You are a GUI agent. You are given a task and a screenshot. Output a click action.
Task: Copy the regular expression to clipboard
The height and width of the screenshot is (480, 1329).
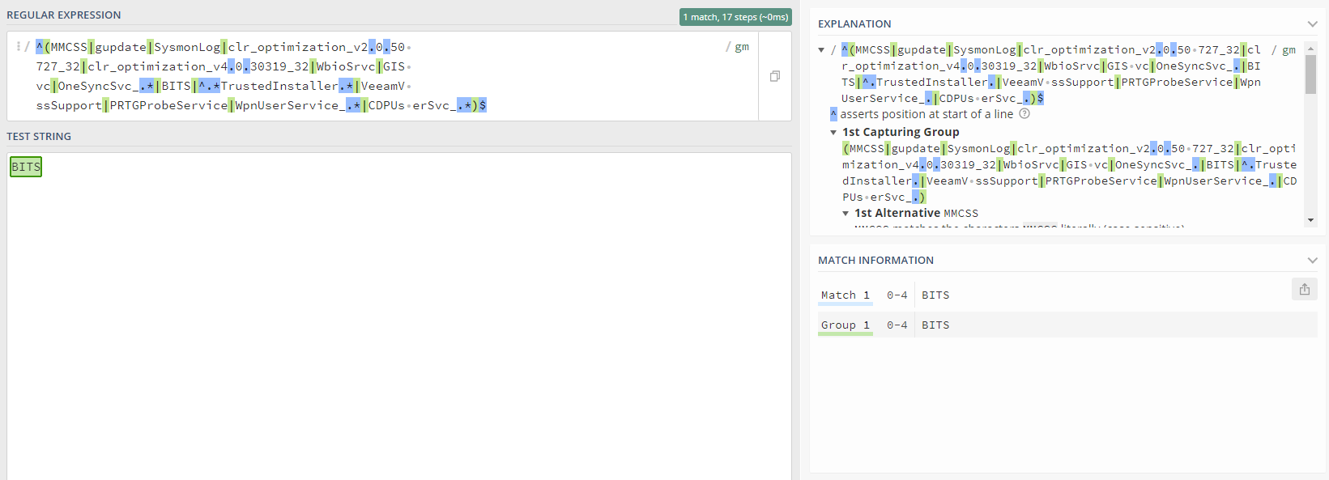click(775, 76)
